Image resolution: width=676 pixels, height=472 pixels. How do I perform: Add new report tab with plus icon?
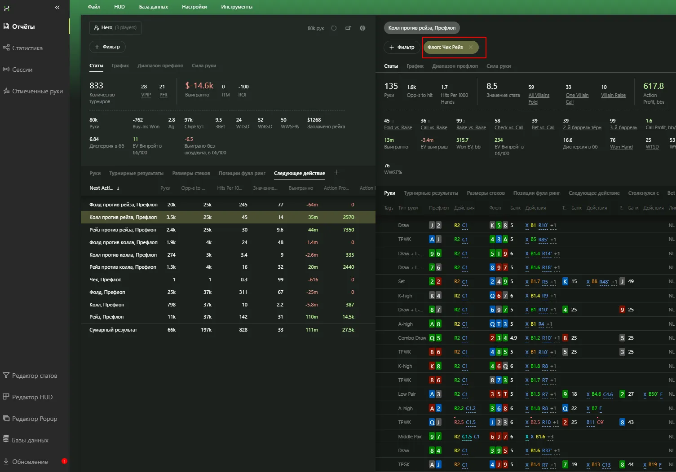pyautogui.click(x=336, y=173)
